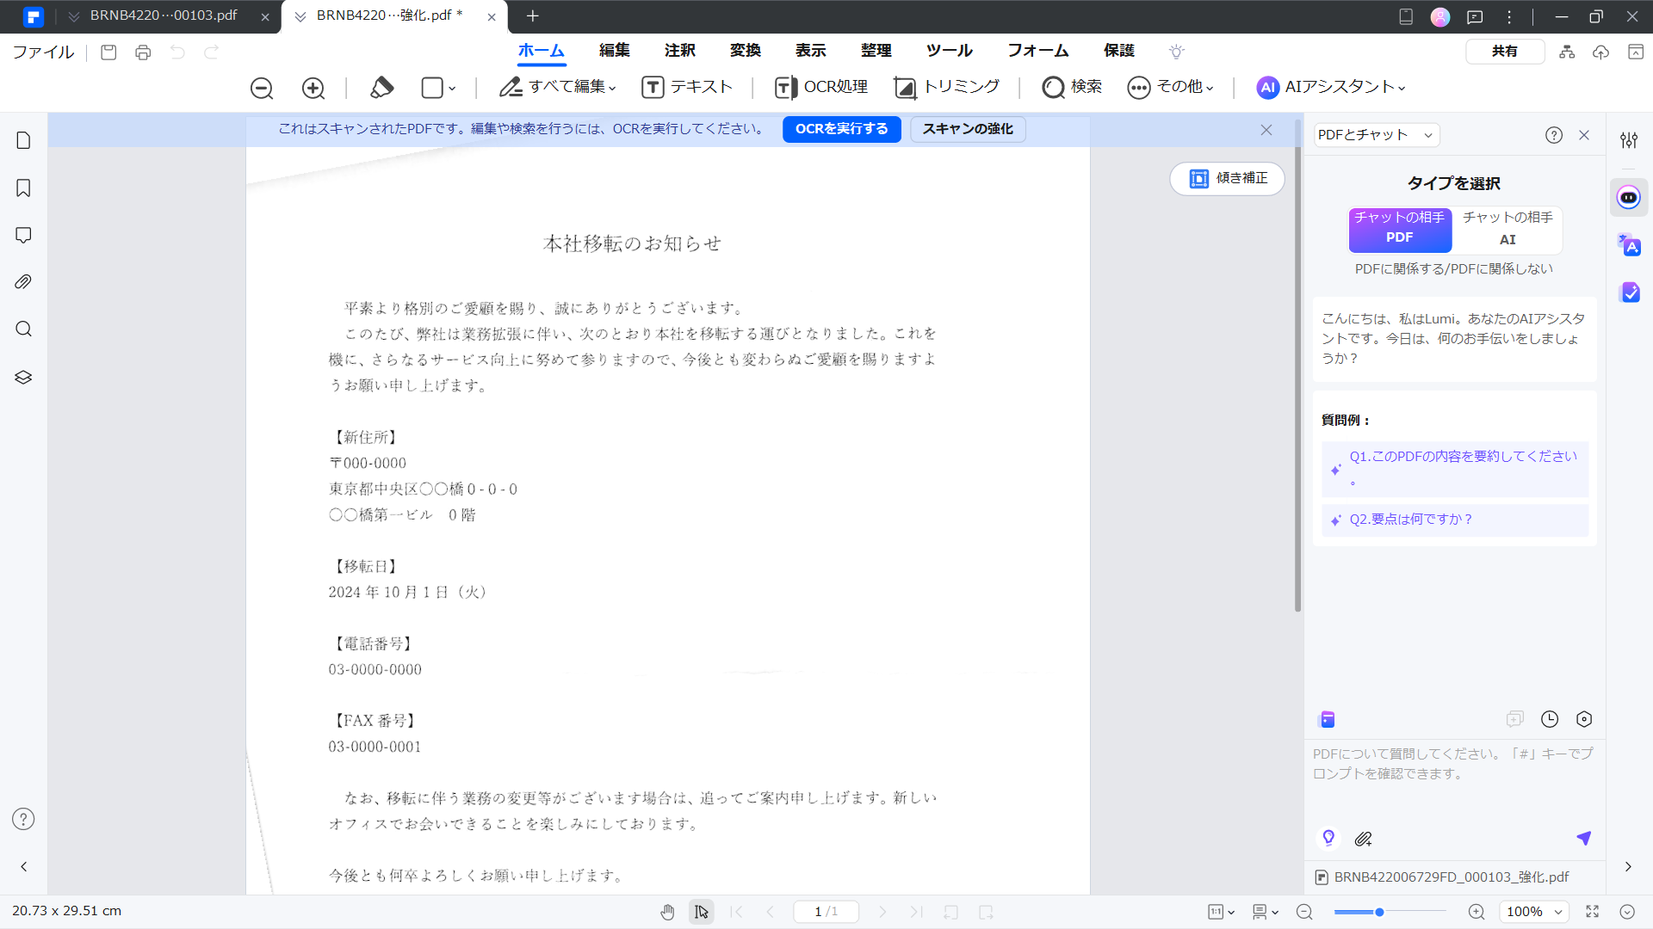Click the chat history clock icon
Image resolution: width=1653 pixels, height=929 pixels.
coord(1550,719)
